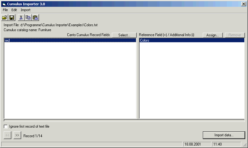Select the 'Colors' row in reference field list

pos(192,40)
